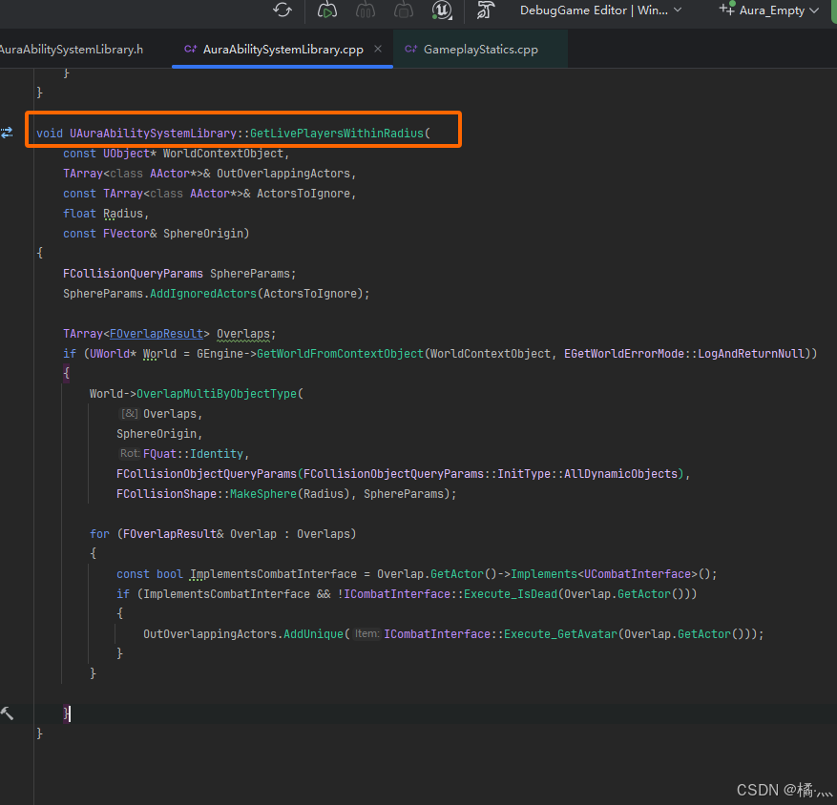Click InitType::AllDynamicObjects argument

pos(588,474)
